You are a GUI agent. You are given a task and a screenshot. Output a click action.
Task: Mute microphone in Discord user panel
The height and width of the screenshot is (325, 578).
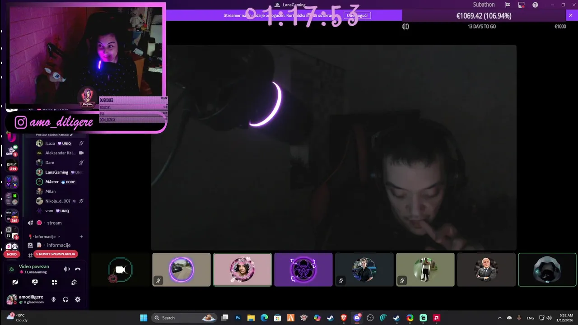coord(53,299)
